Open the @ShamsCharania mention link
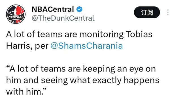The height and width of the screenshot is (102, 170). [x=87, y=46]
